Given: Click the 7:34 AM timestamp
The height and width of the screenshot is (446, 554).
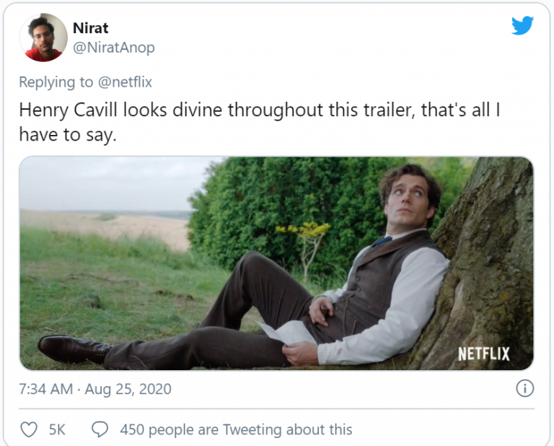Looking at the screenshot, I should click(46, 389).
